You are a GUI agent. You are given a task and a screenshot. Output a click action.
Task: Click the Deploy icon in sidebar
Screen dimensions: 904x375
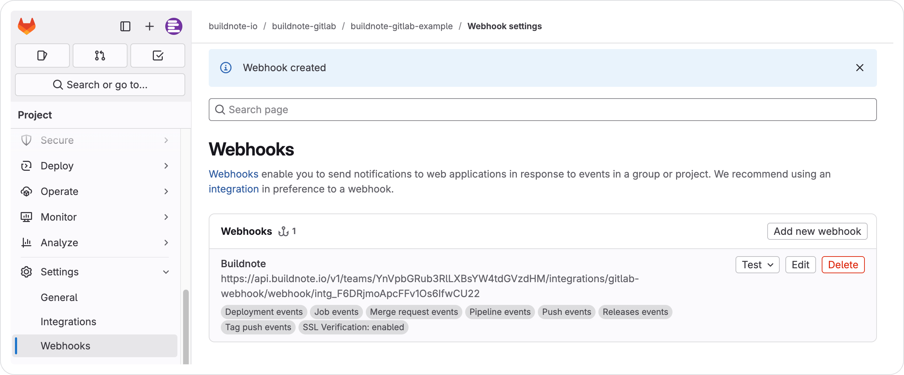(26, 166)
